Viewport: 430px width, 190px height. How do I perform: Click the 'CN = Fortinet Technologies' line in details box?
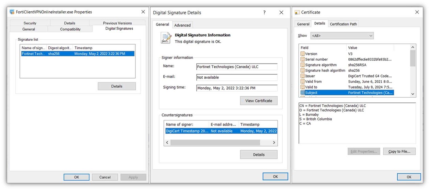pos(333,106)
